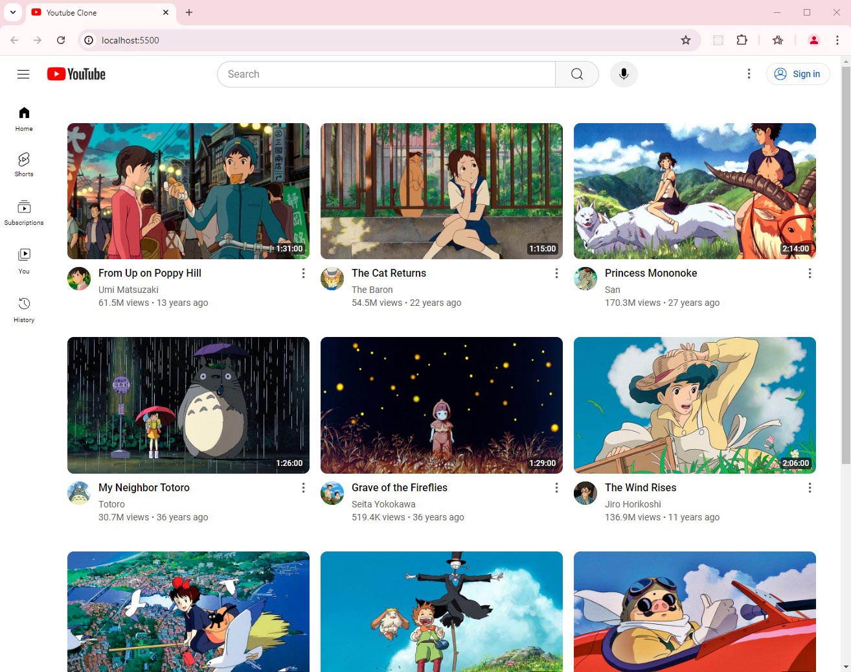Image resolution: width=851 pixels, height=672 pixels.
Task: Play The Cat Returns thumbnail
Action: (x=442, y=191)
